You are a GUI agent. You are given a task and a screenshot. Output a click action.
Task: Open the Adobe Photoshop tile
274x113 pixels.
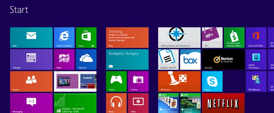(x=256, y=60)
